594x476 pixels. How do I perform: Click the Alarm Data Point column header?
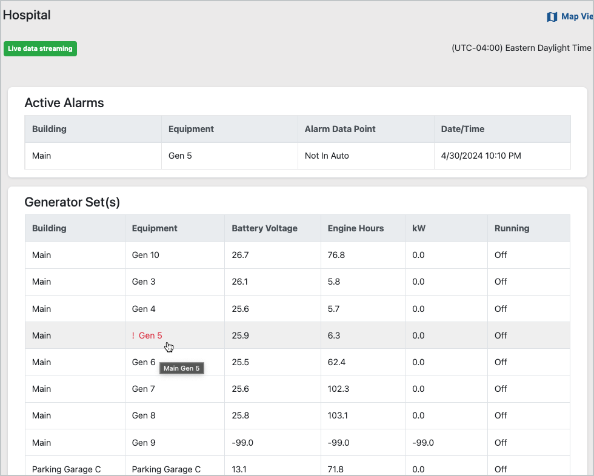click(340, 129)
